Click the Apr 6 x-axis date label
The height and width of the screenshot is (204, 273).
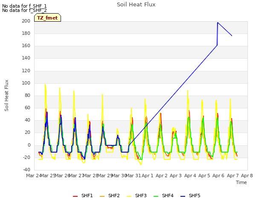(218, 176)
